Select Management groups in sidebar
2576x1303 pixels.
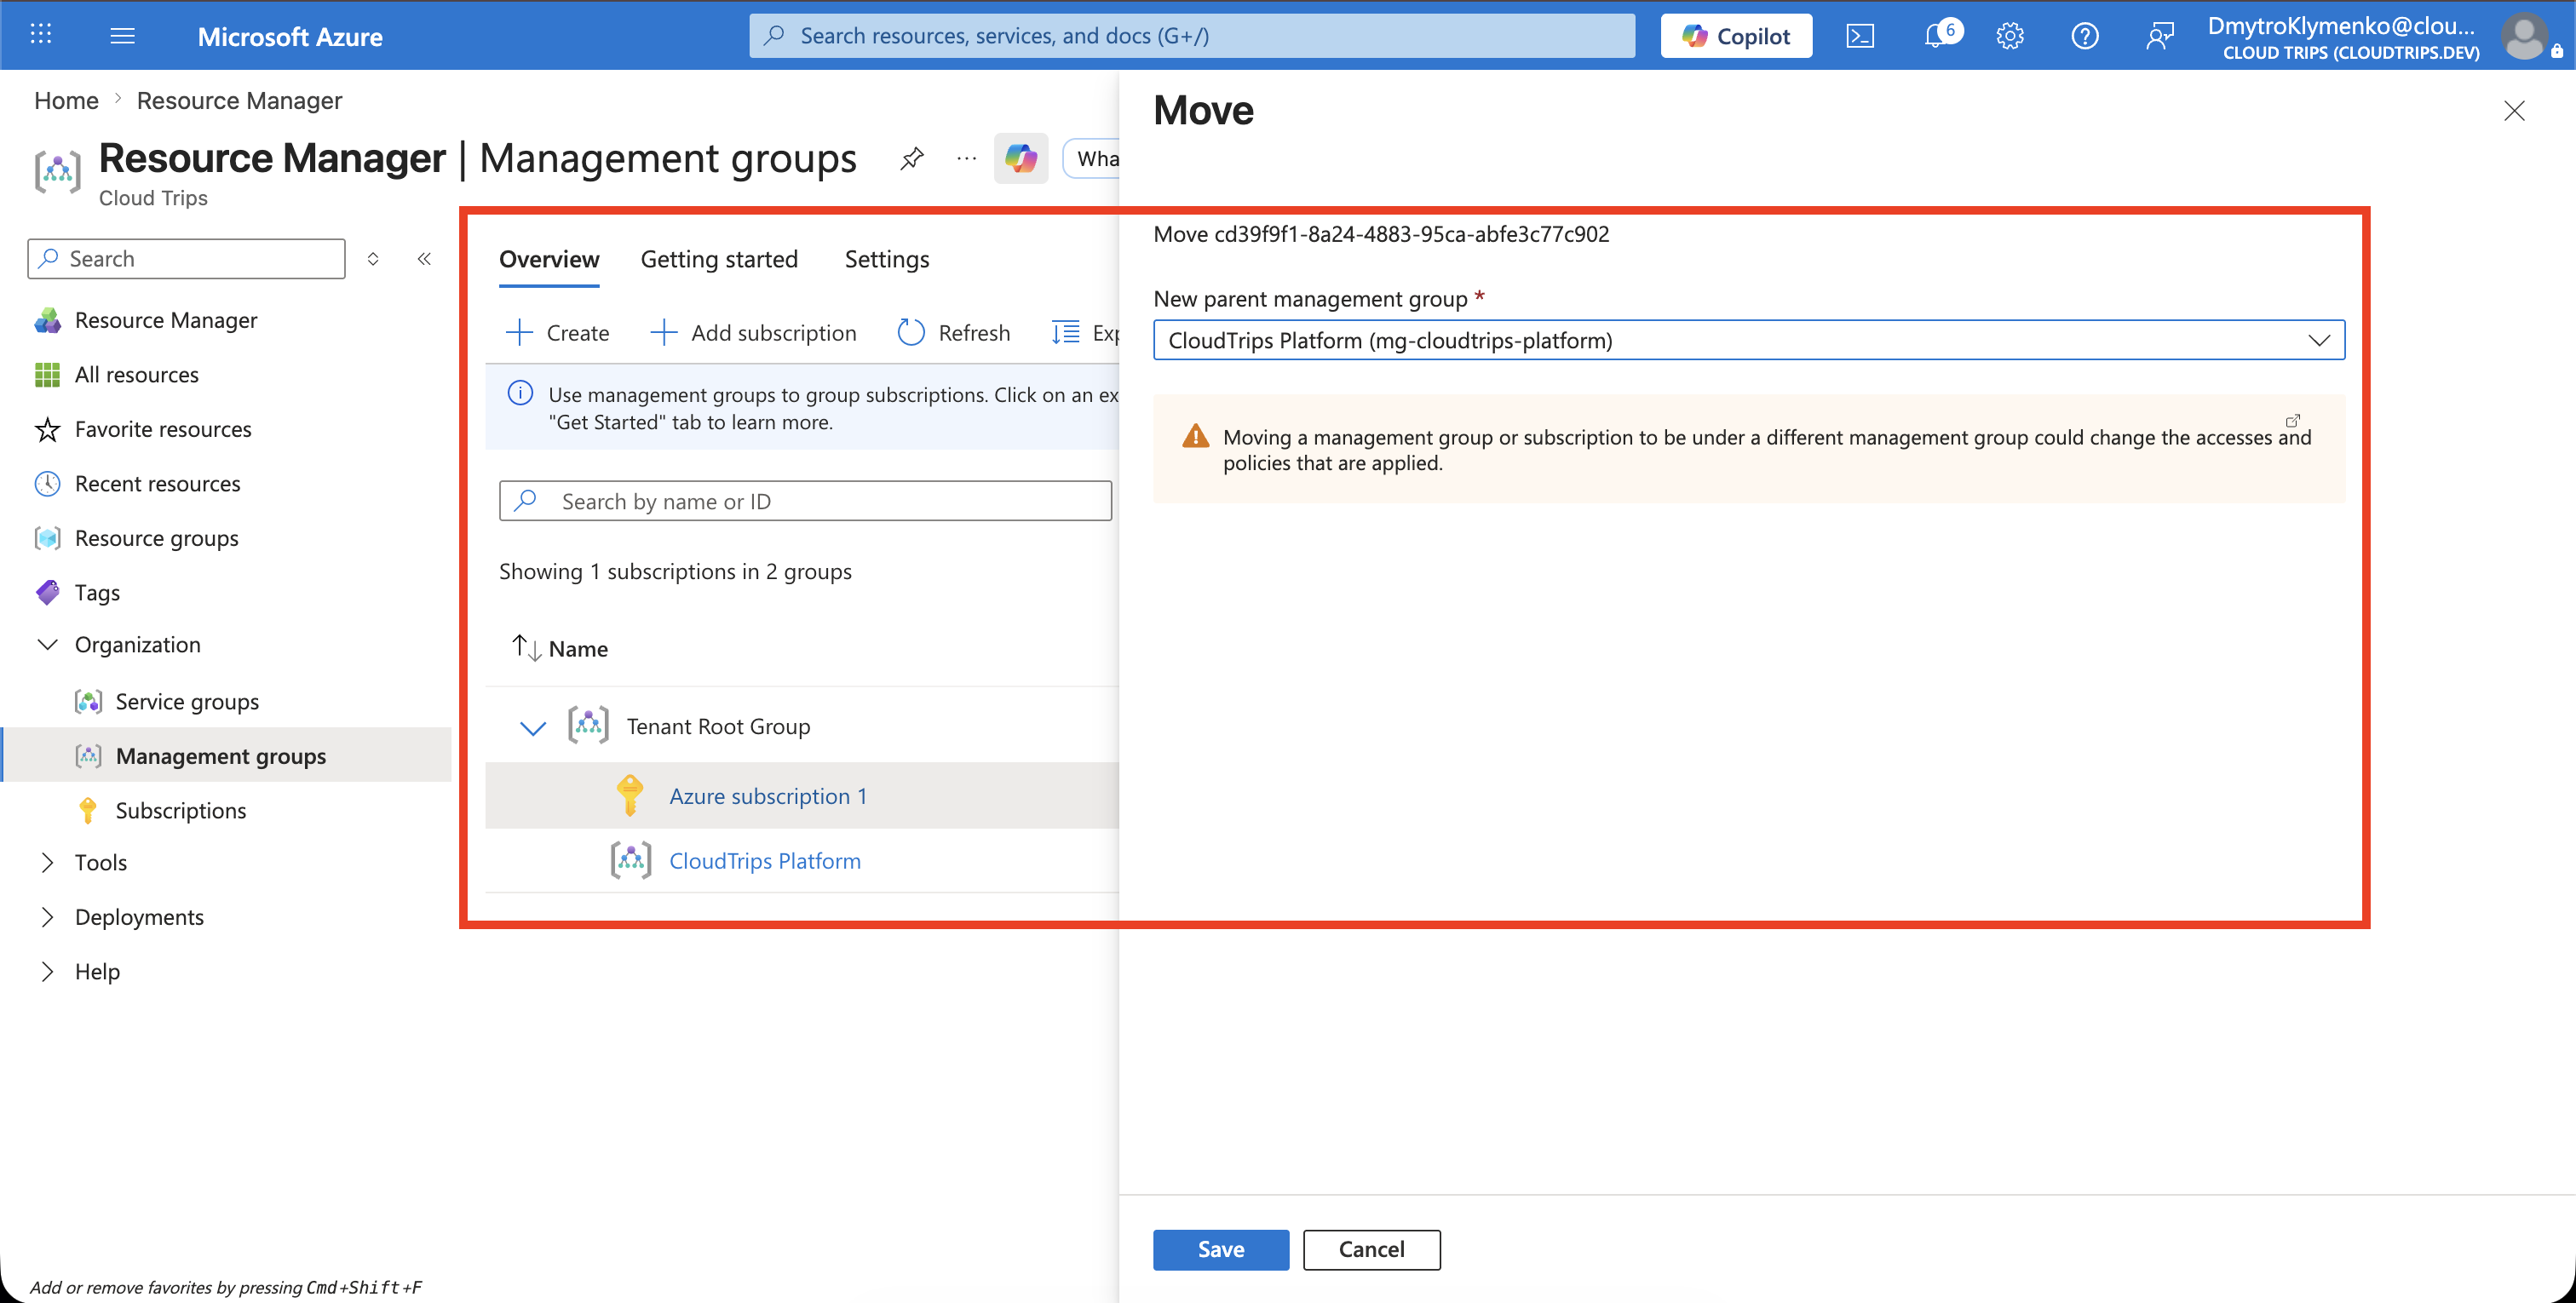pyautogui.click(x=221, y=756)
